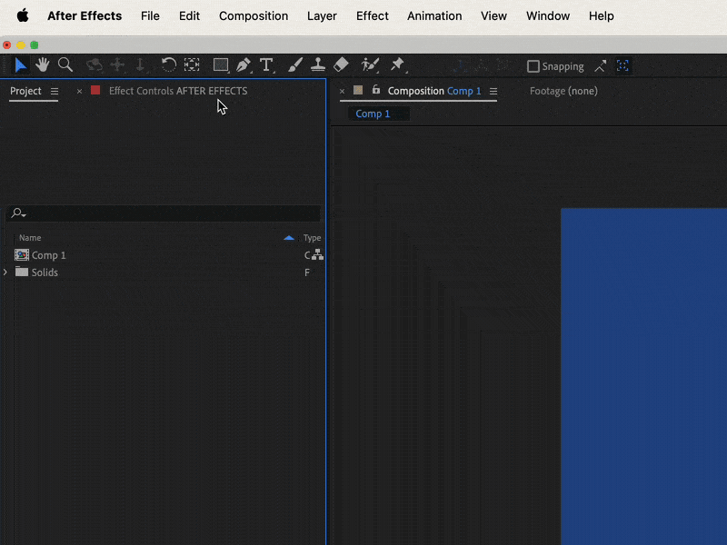Select the Zoom magnifier tool
The height and width of the screenshot is (545, 727).
pyautogui.click(x=65, y=65)
